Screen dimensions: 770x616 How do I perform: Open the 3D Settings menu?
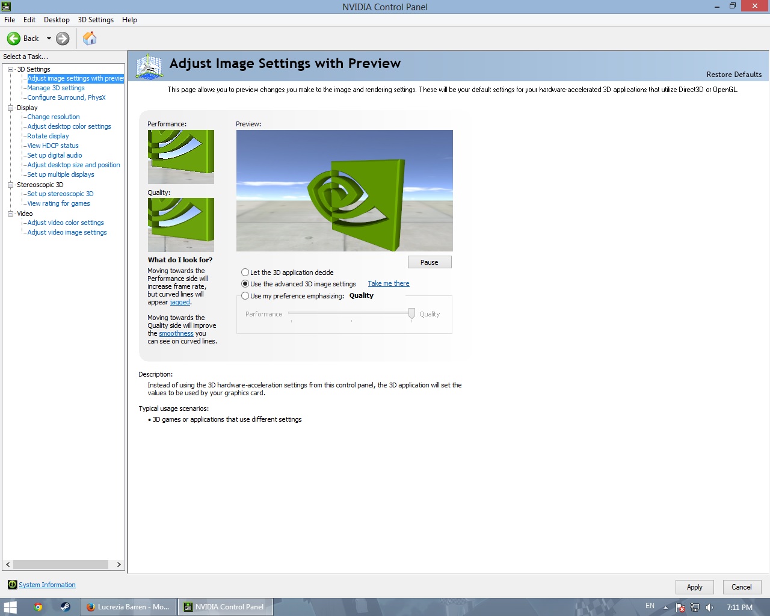coord(96,20)
